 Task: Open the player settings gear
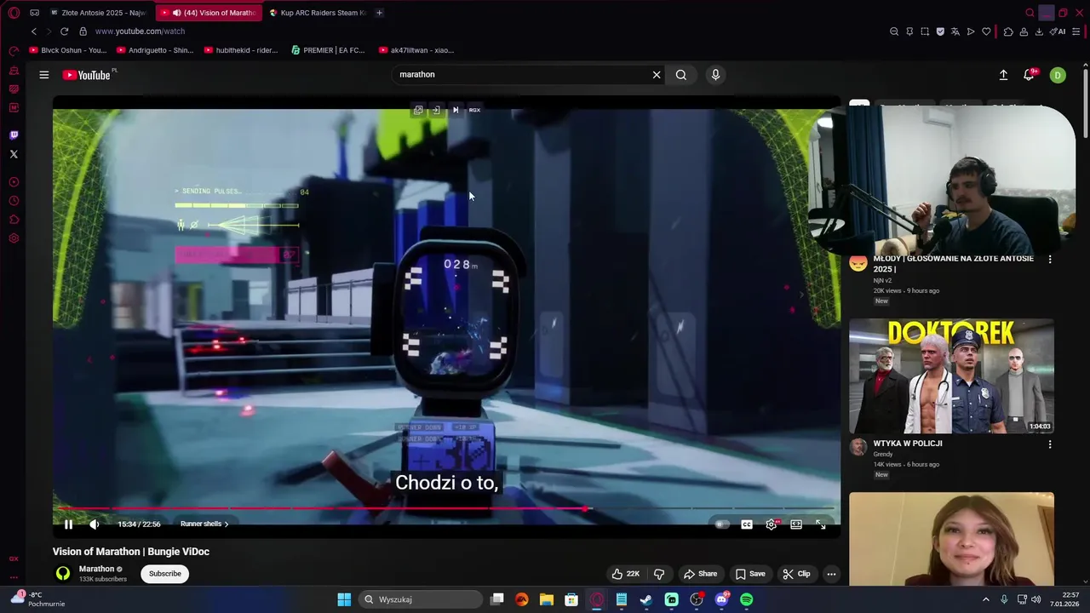tap(772, 524)
